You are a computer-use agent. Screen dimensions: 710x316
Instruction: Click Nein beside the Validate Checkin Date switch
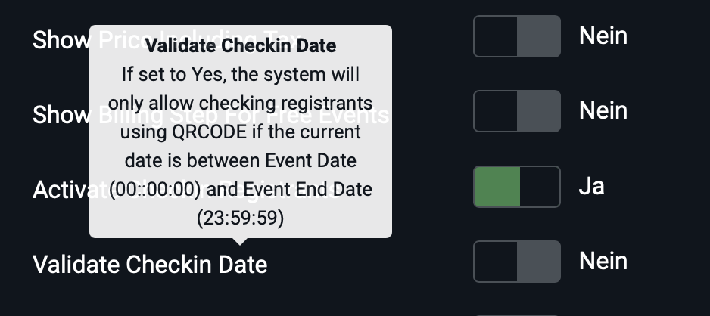(x=603, y=261)
